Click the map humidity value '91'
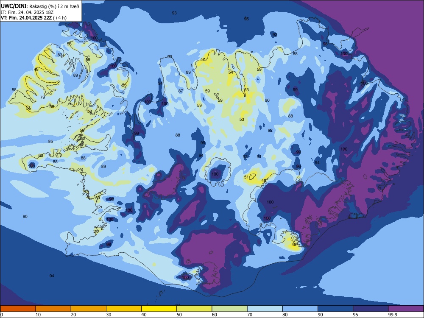Image resolution: width=424 pixels, height=318 pixels. [x=259, y=156]
